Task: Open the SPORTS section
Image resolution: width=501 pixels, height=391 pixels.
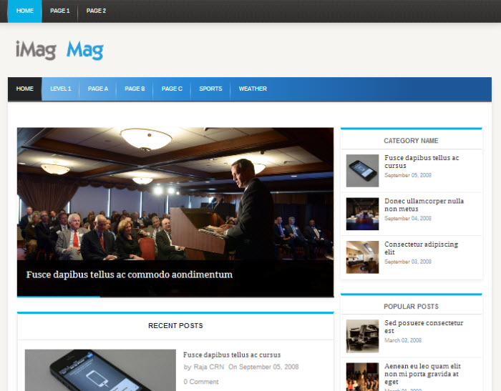Action: coord(210,89)
